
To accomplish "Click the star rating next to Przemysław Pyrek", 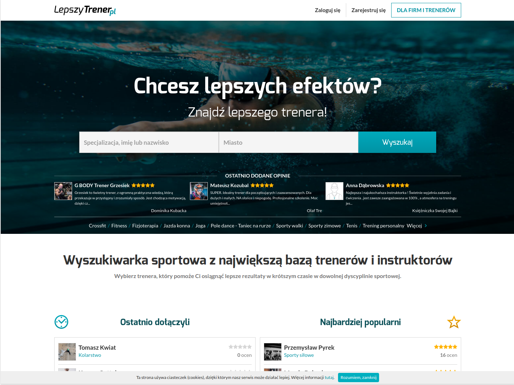I will [x=445, y=347].
